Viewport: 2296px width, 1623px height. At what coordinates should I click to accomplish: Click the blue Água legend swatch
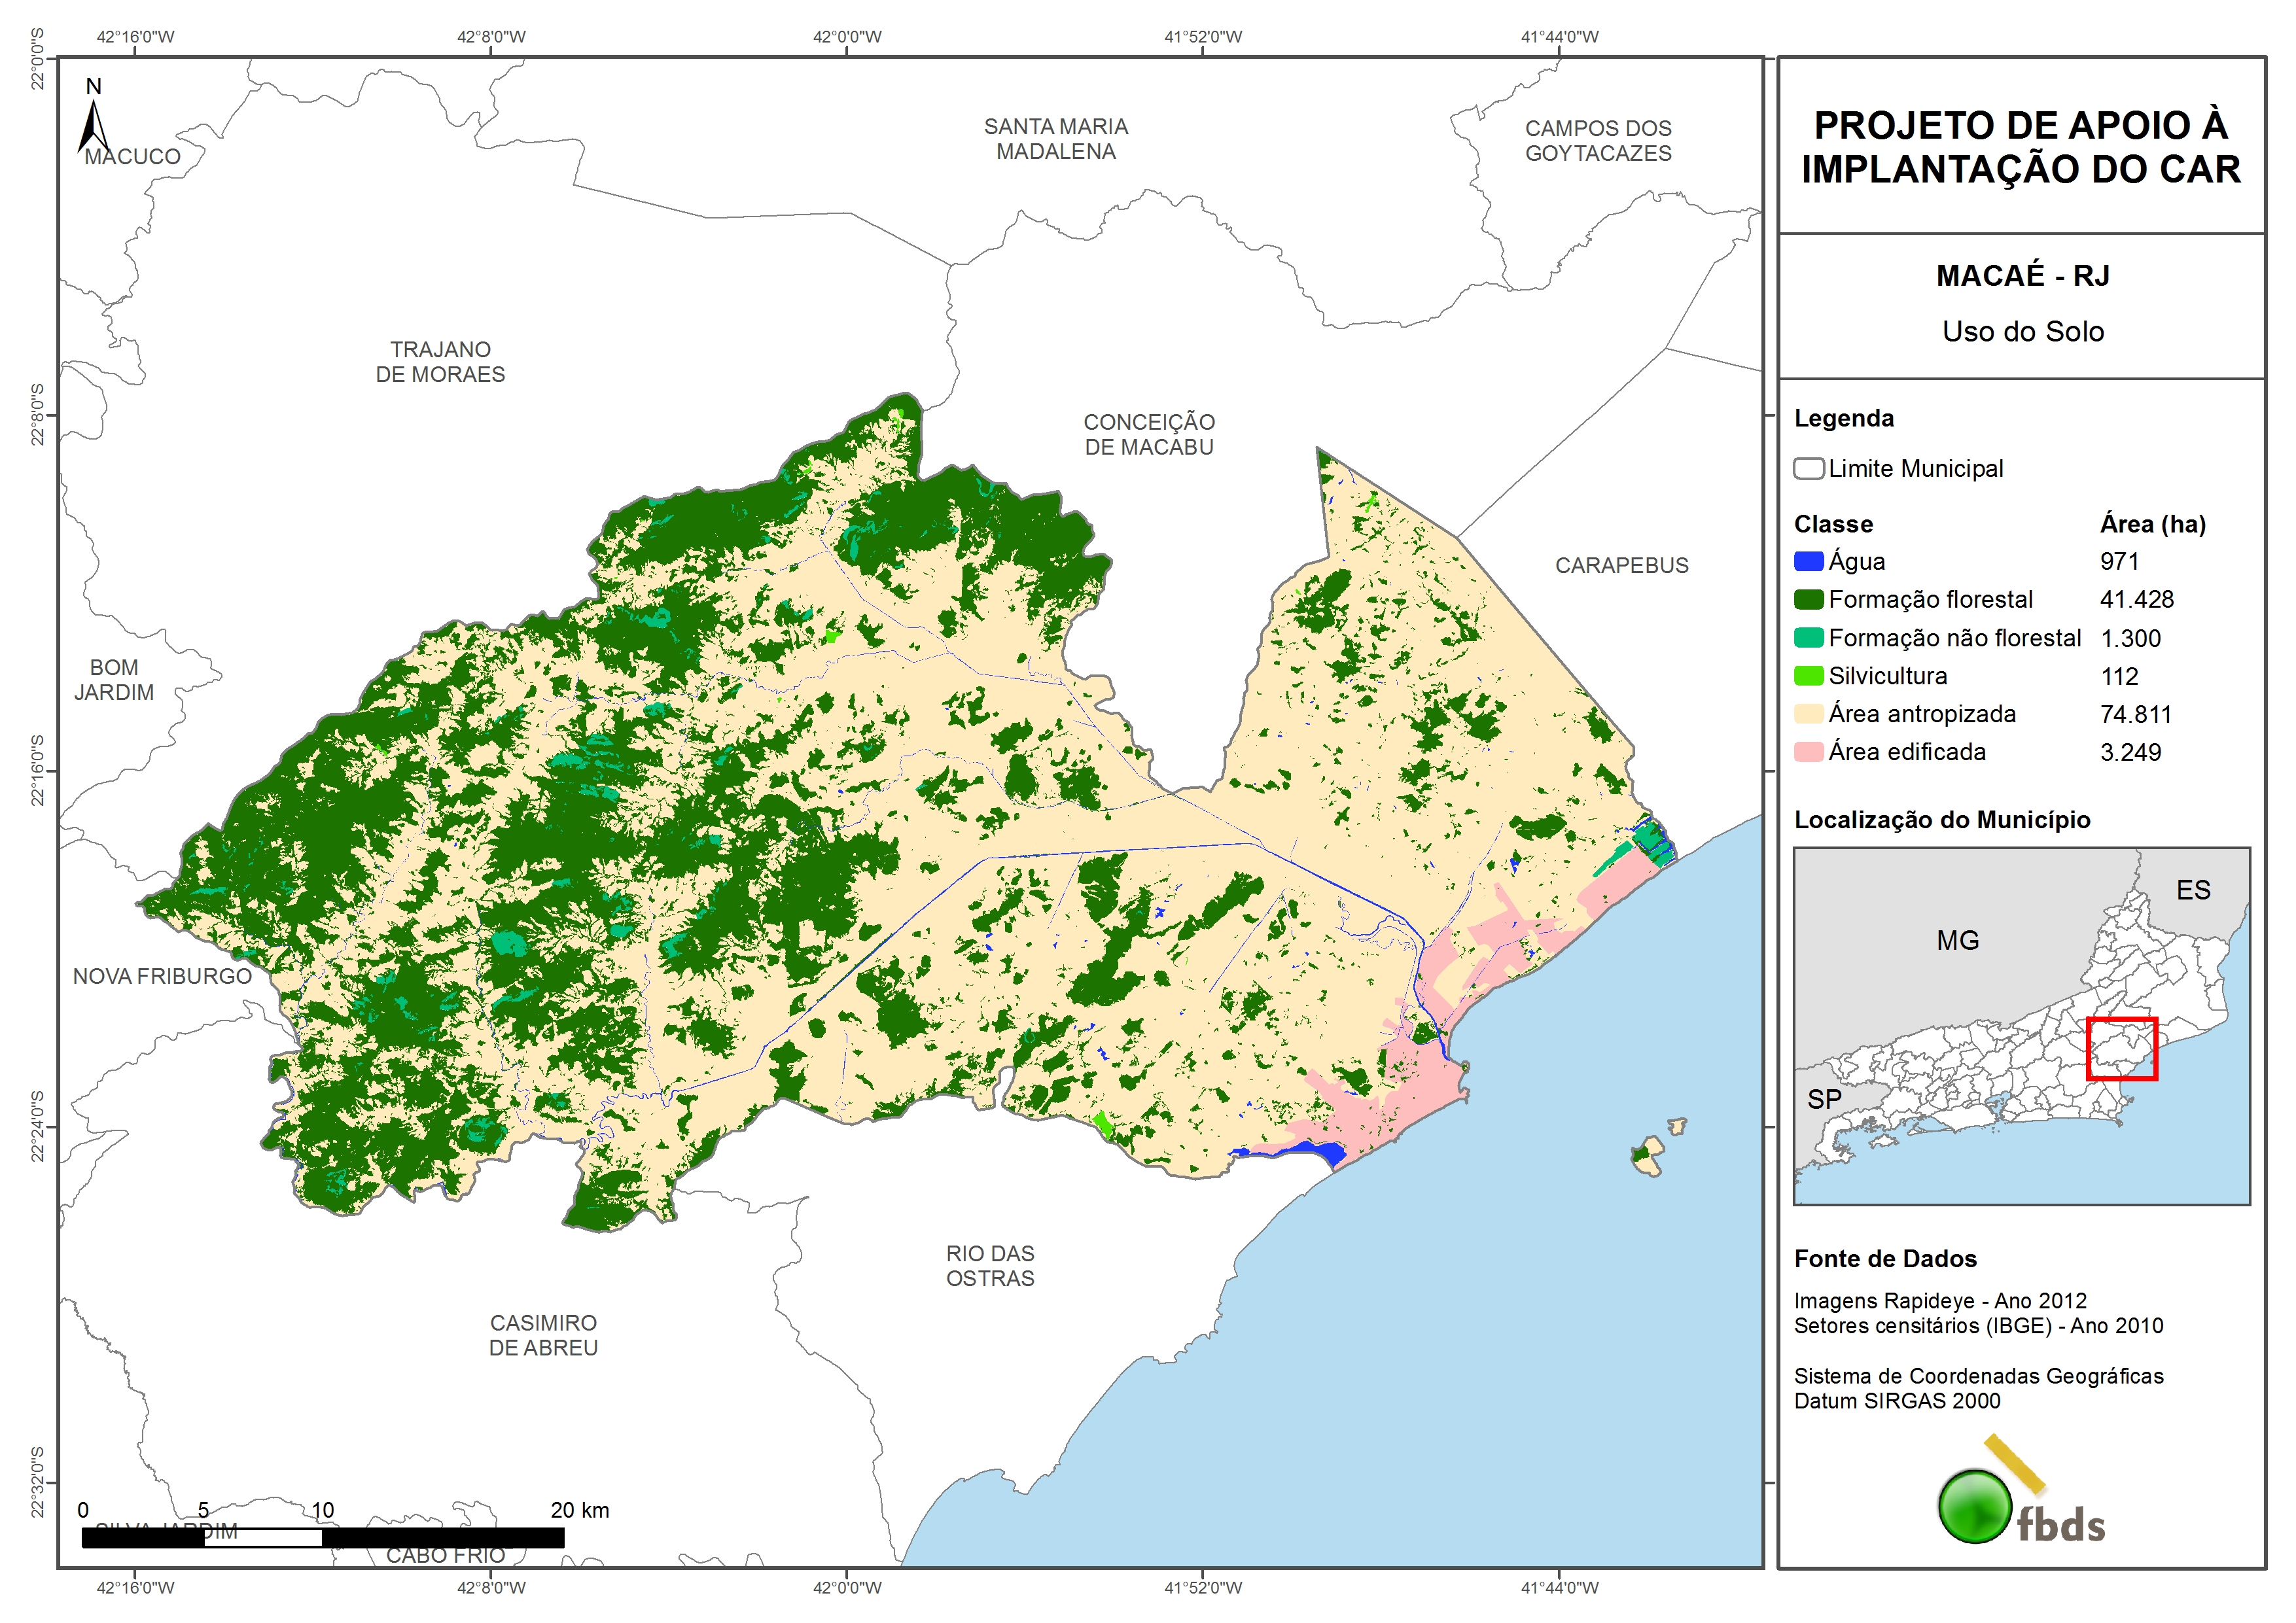(x=1808, y=562)
